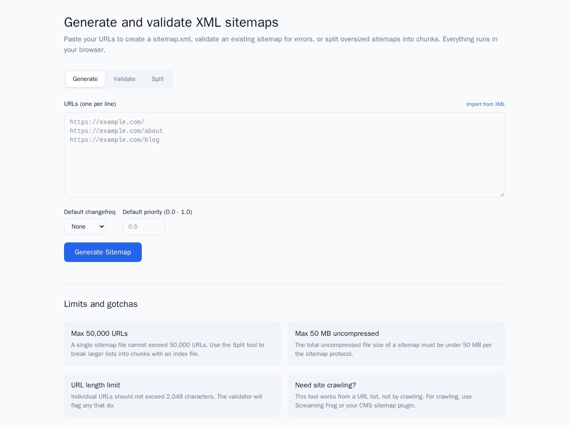Click the text about 2,048 characters

(x=167, y=401)
